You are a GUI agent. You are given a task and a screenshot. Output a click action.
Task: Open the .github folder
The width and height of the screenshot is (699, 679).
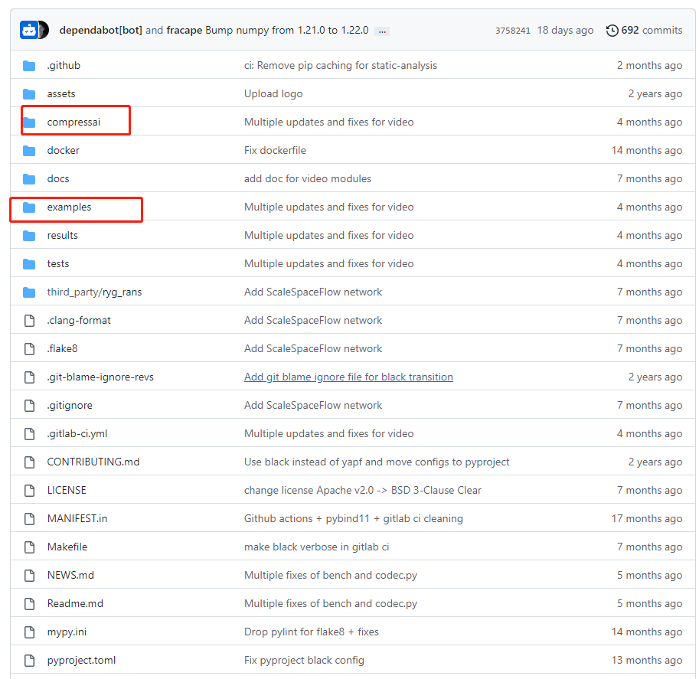(x=64, y=66)
